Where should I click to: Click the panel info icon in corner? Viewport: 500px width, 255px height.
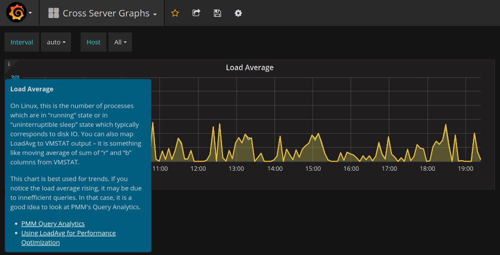(x=8, y=64)
